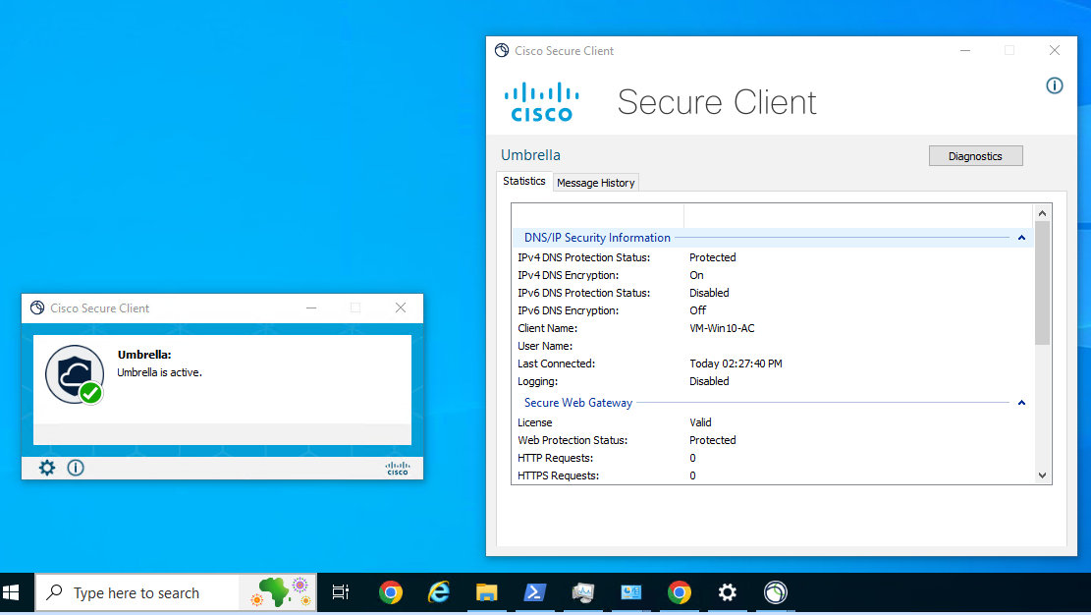Click the Umbrella shield status icon with green checkmark
This screenshot has height=615, width=1091.
pyautogui.click(x=76, y=374)
